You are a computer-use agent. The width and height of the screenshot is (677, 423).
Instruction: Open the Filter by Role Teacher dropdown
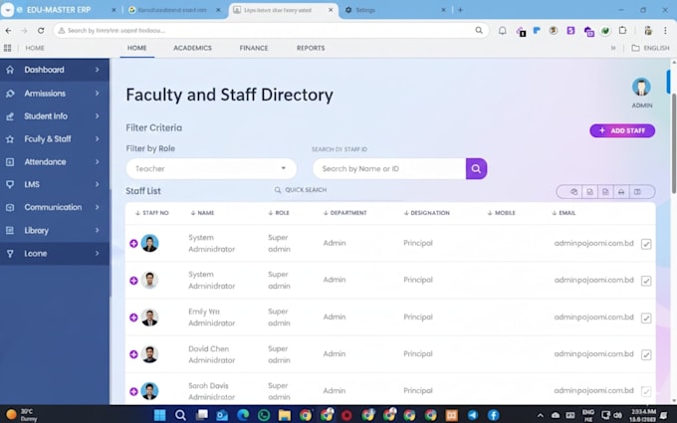211,169
